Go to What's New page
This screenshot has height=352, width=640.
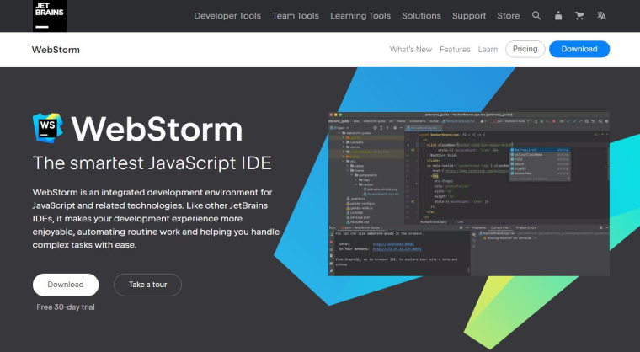tap(411, 50)
